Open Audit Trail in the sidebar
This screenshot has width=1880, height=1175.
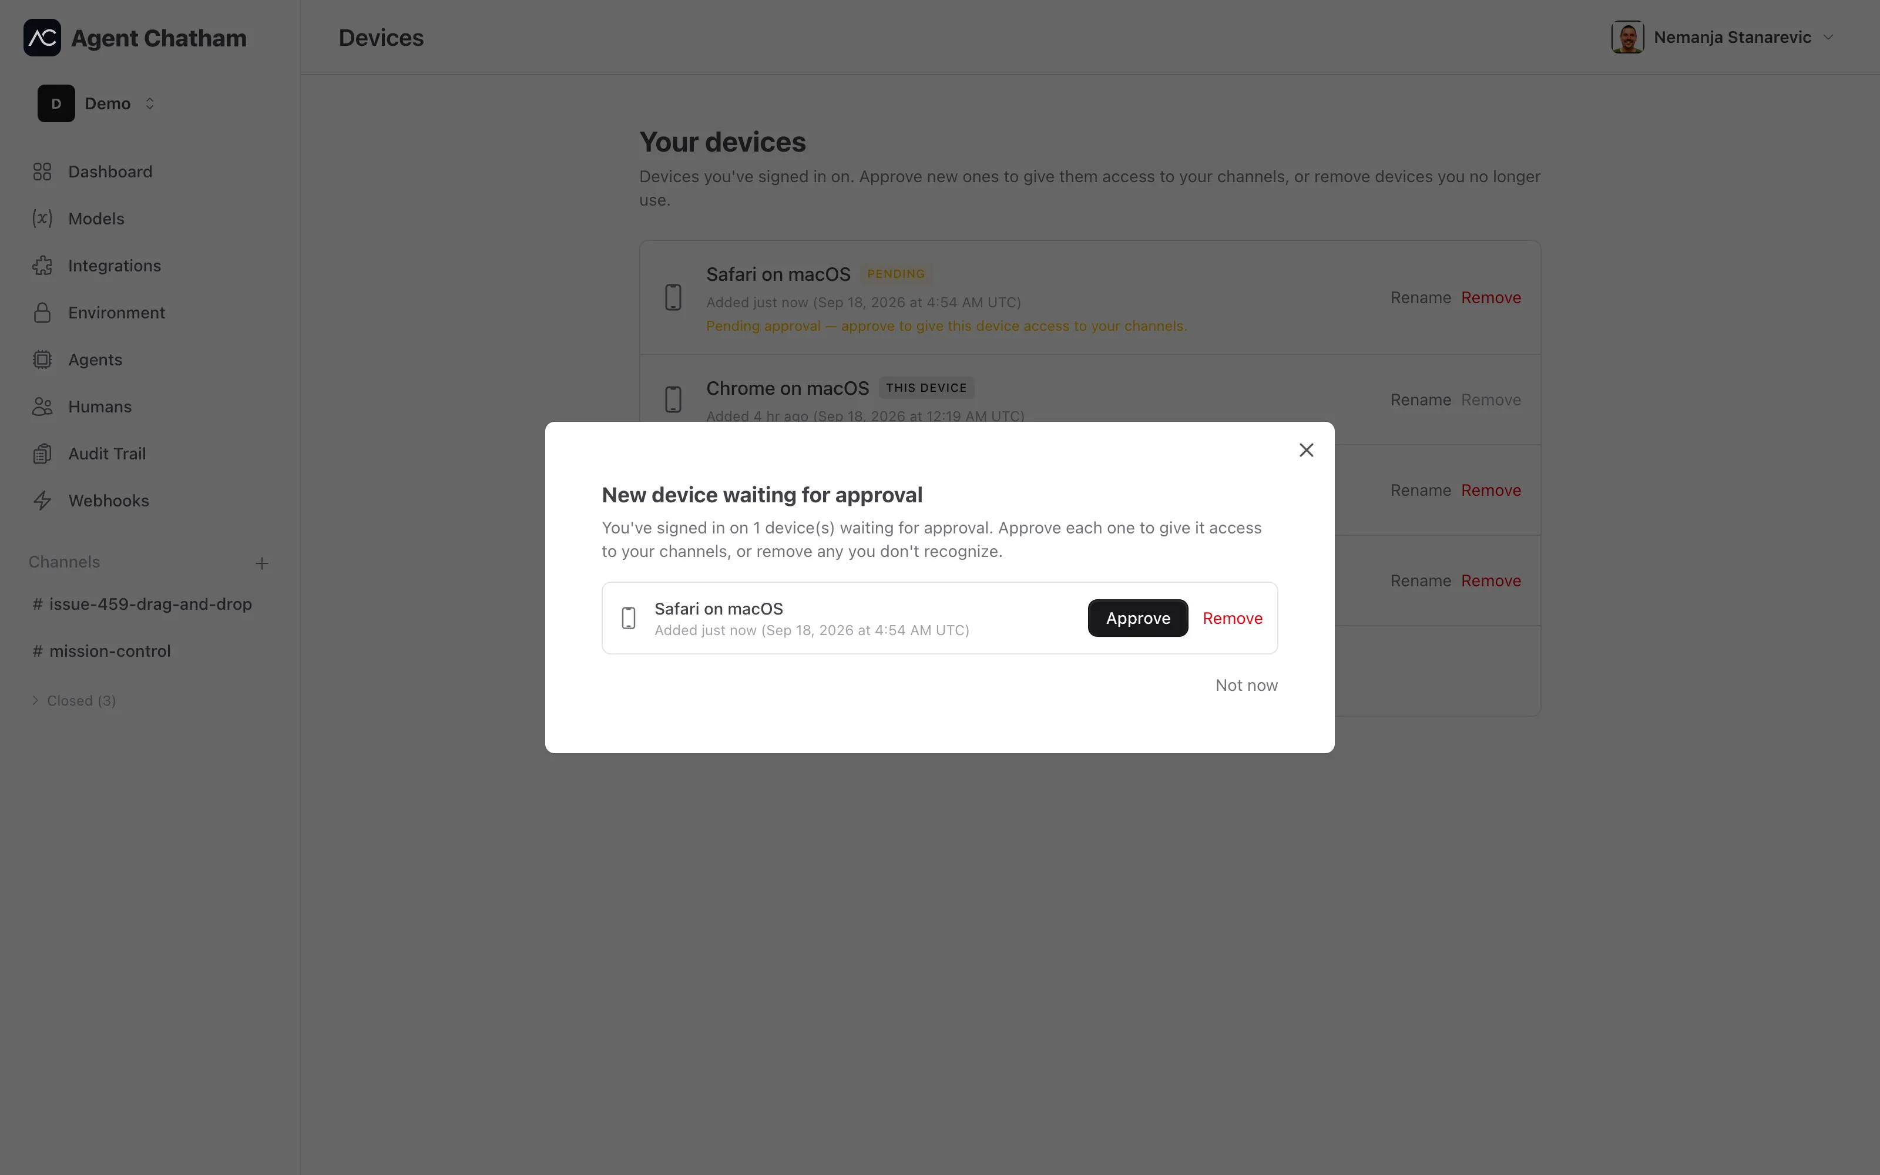(x=106, y=454)
